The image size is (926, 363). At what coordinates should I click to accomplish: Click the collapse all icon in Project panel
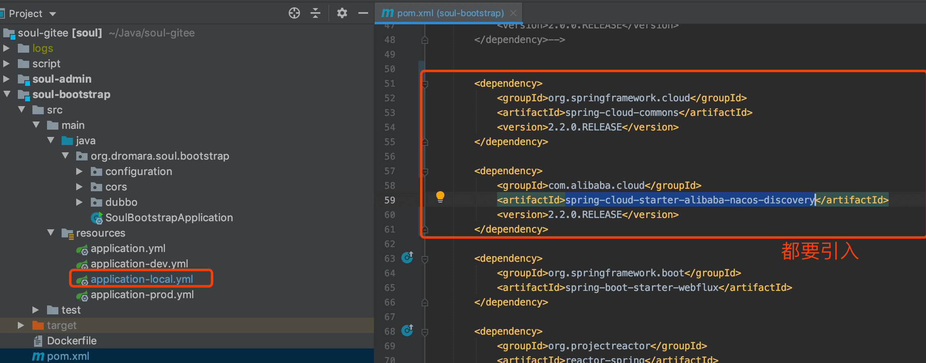click(315, 13)
